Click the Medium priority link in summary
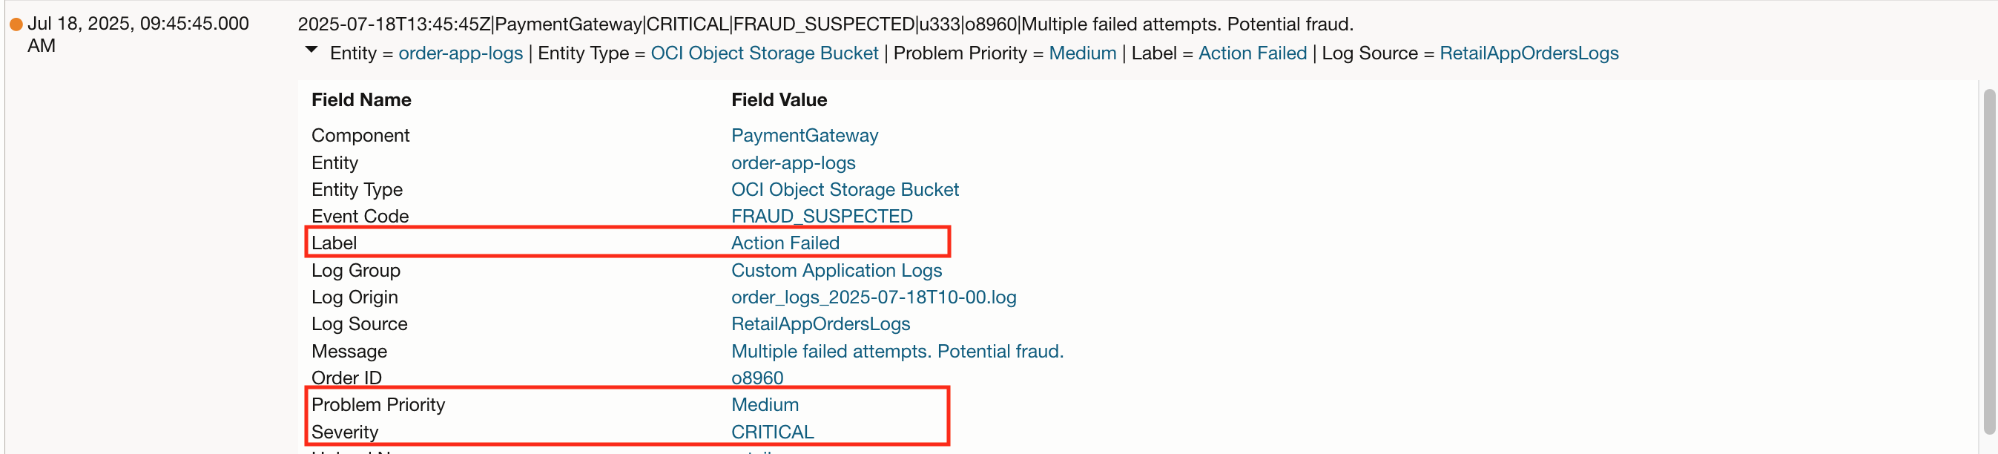 tap(1082, 53)
